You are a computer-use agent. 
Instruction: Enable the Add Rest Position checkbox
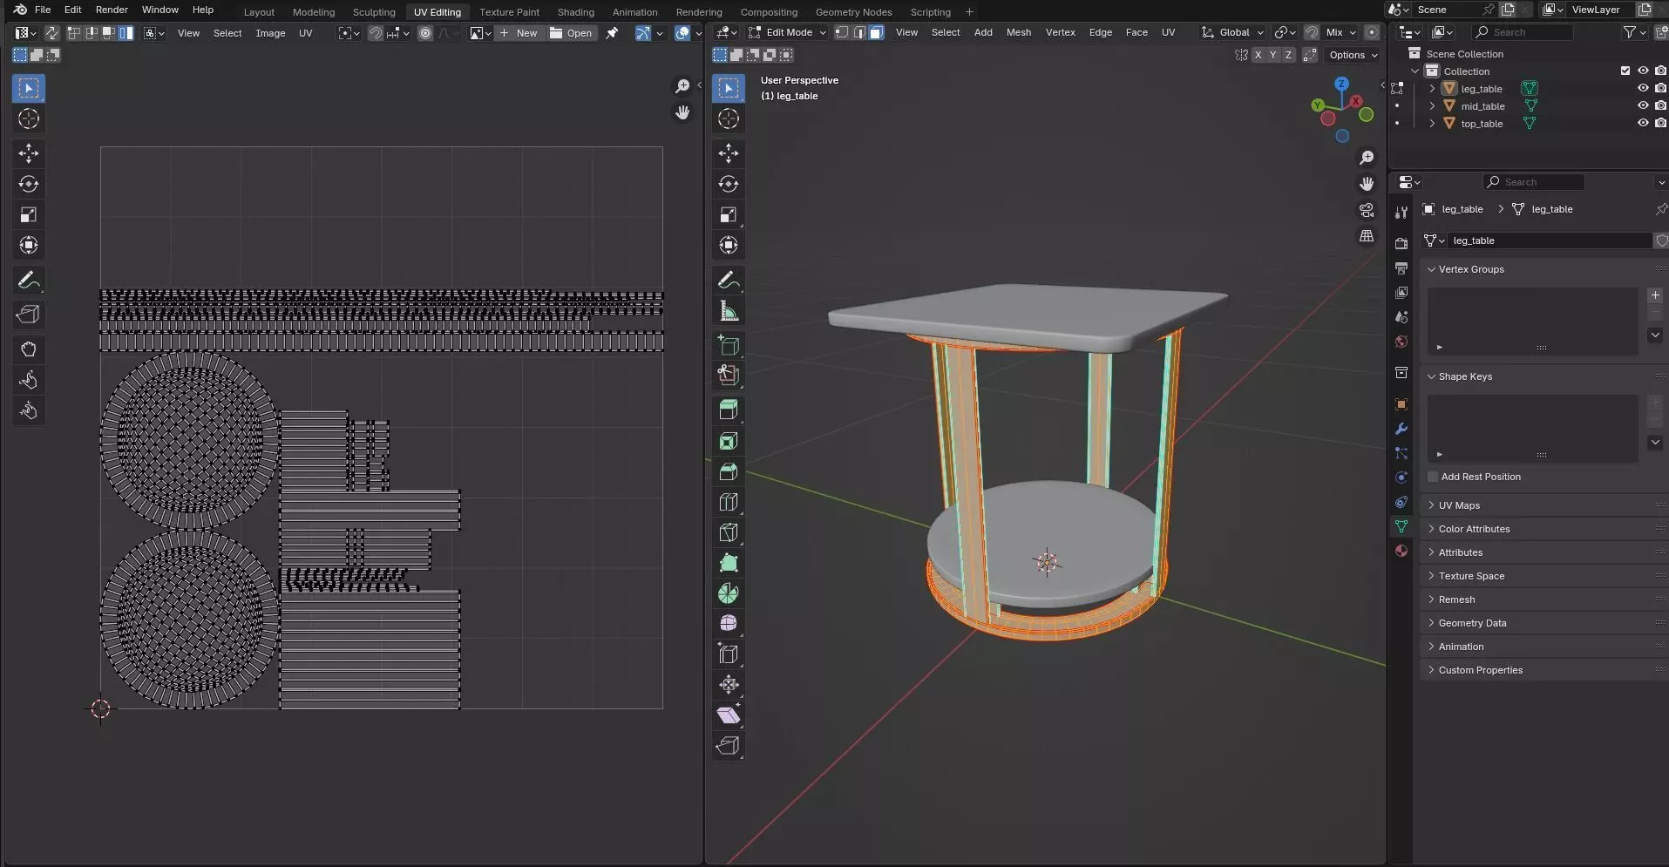pyautogui.click(x=1433, y=477)
